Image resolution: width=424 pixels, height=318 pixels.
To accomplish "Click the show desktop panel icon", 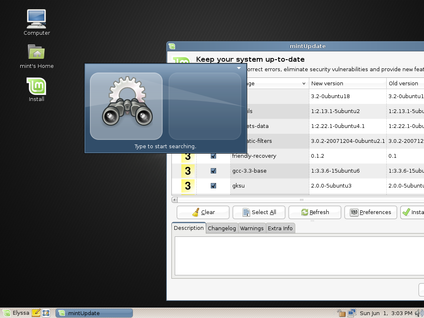I will 46,313.
